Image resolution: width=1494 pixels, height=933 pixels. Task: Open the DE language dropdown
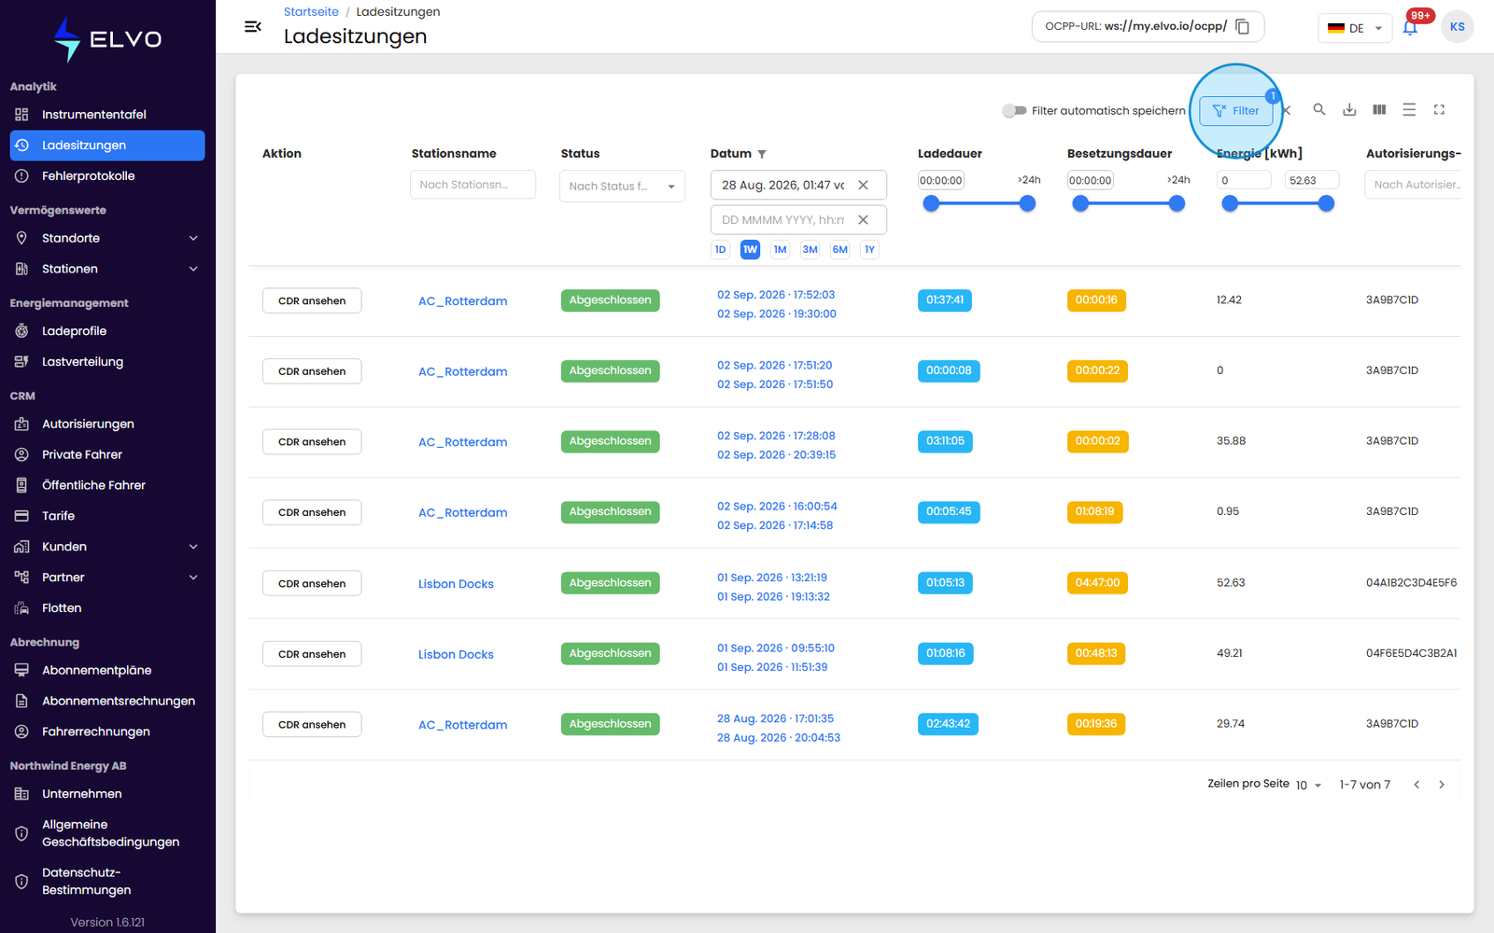1355,28
